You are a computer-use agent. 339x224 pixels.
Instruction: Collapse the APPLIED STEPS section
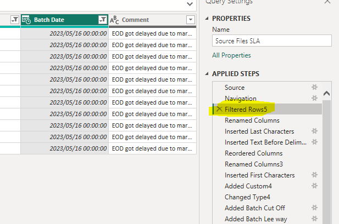[x=207, y=74]
